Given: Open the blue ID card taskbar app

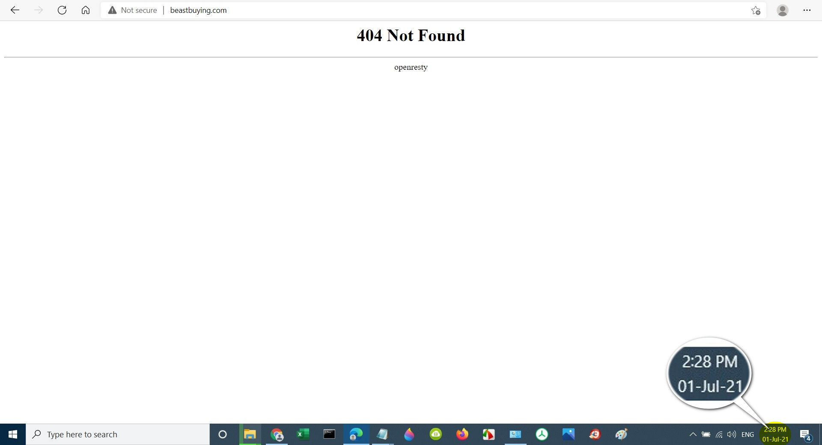Looking at the screenshot, I should (x=515, y=434).
